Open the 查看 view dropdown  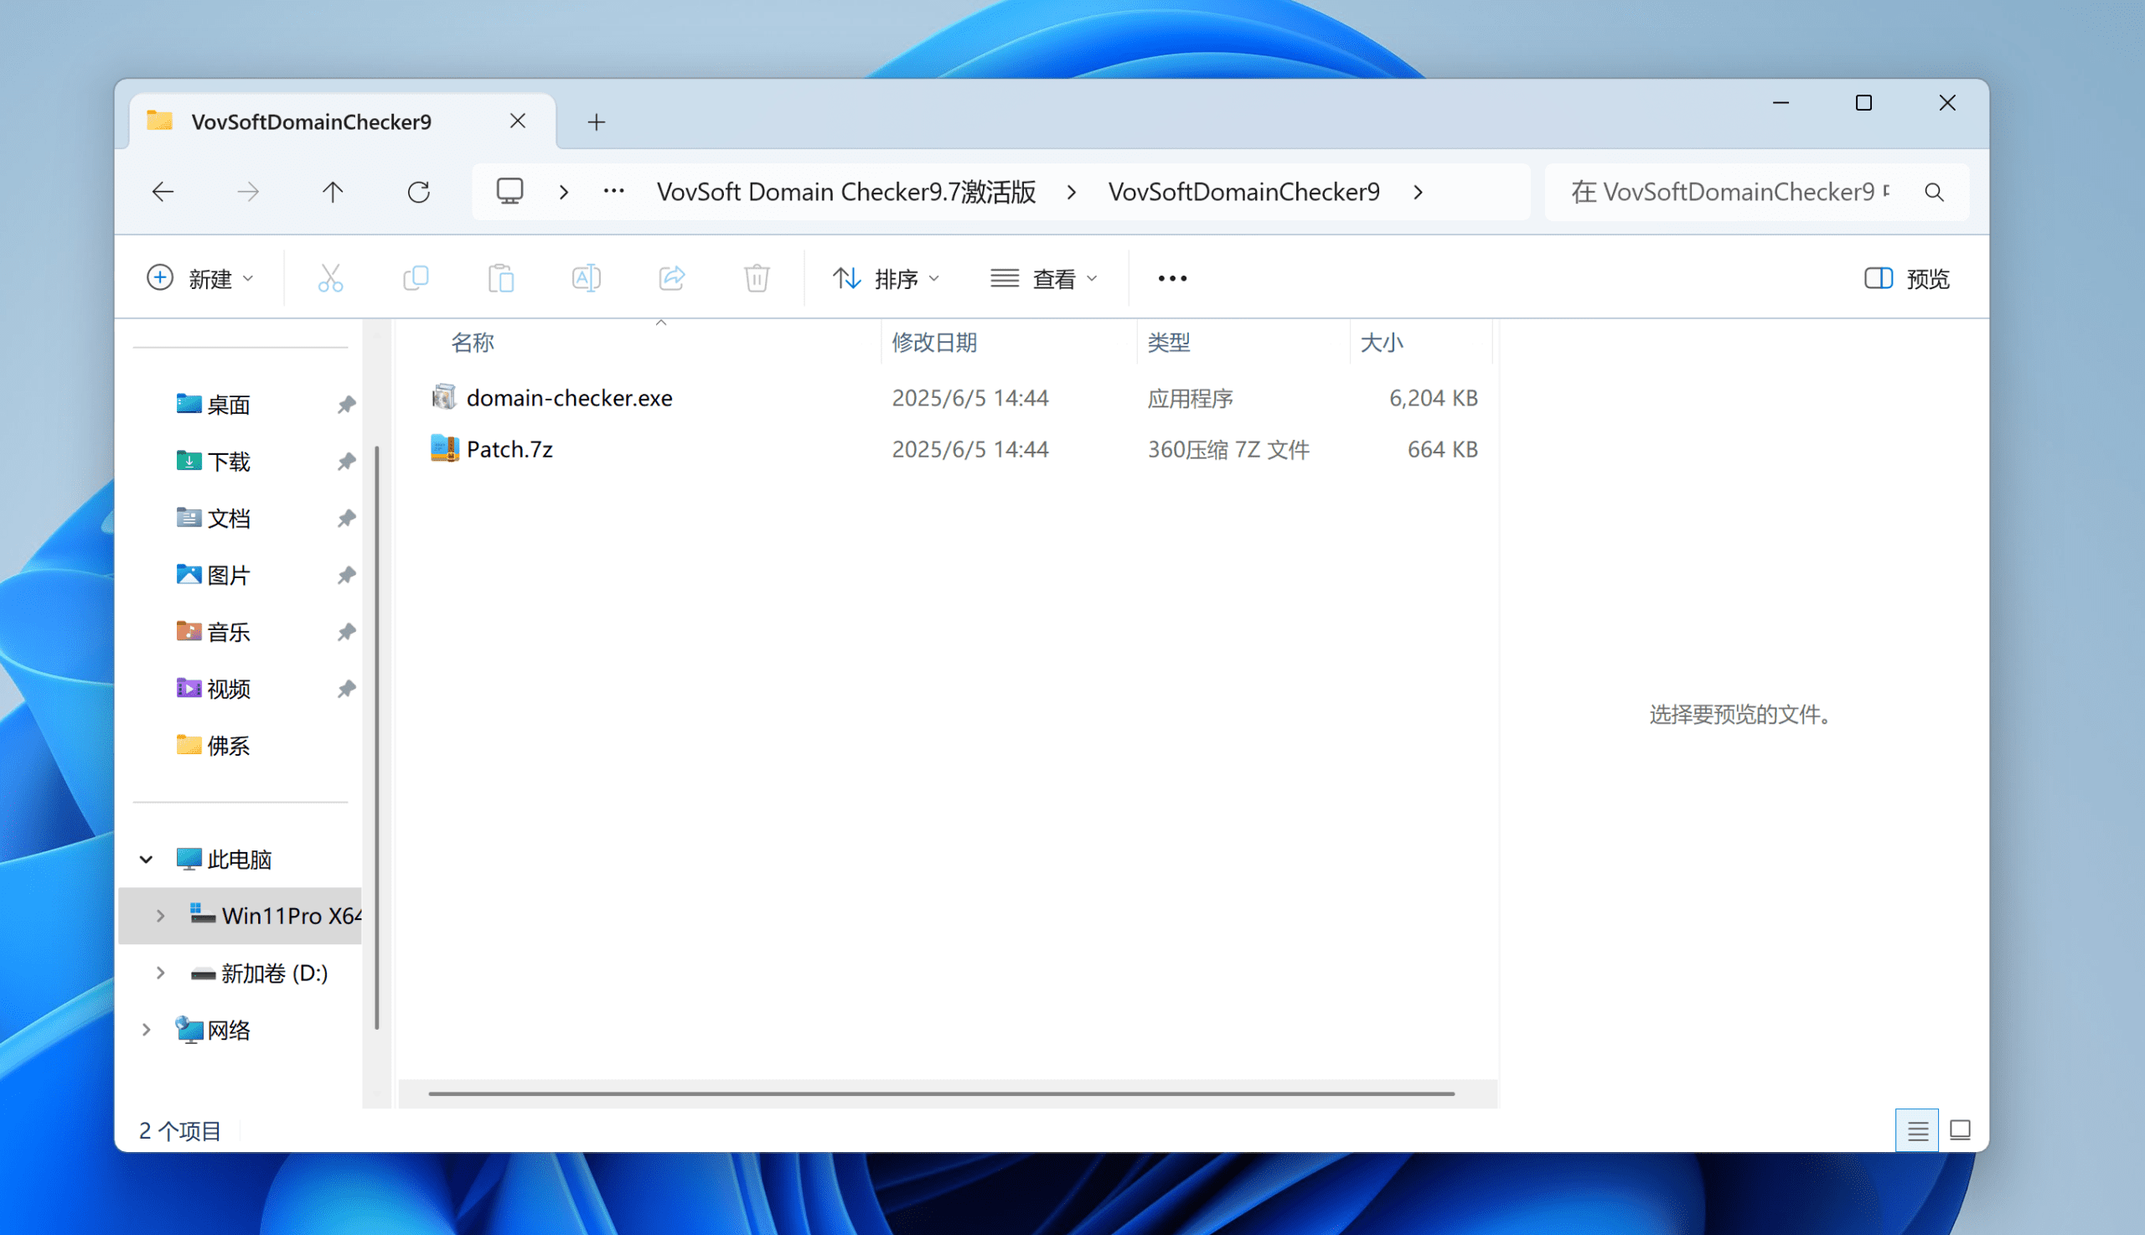pyautogui.click(x=1043, y=278)
